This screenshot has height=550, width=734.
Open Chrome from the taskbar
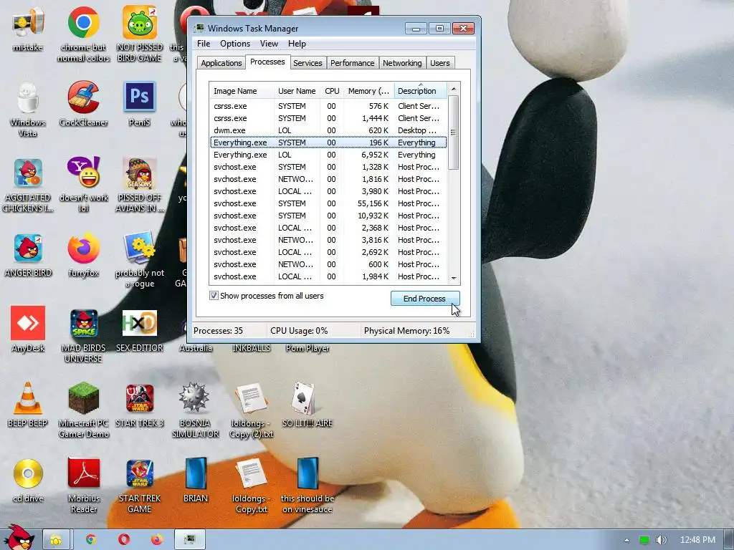point(91,539)
